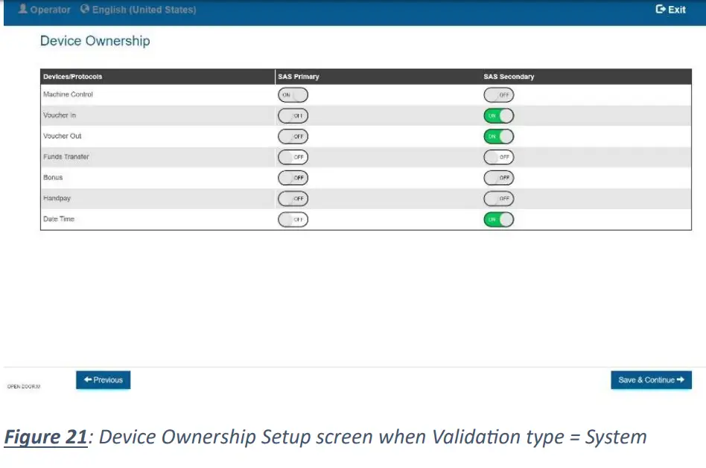Click the Operator user icon
This screenshot has height=468, width=706.
pyautogui.click(x=23, y=10)
